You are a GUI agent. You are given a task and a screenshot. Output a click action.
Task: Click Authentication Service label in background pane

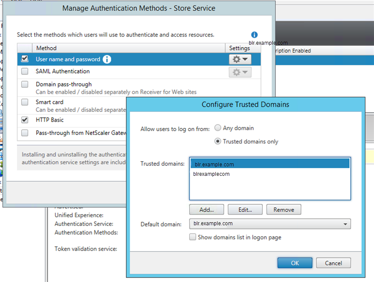(x=84, y=224)
